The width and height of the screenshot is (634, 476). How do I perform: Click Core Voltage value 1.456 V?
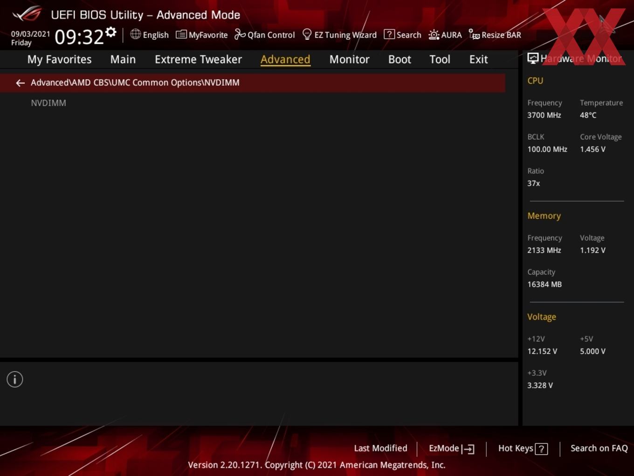593,149
